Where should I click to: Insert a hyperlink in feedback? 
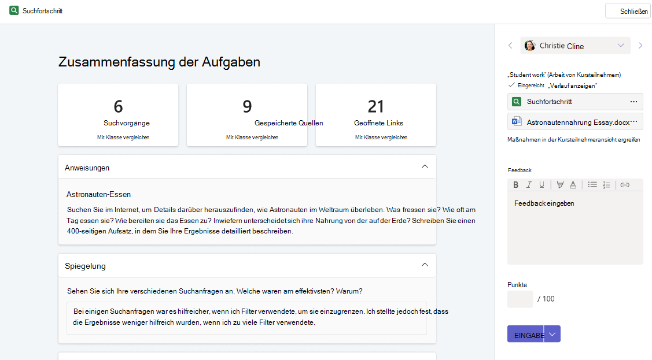coord(625,185)
